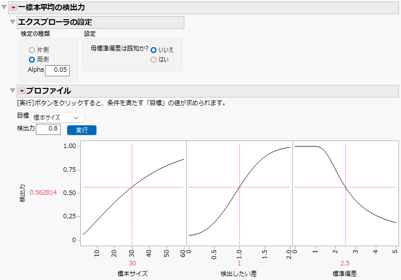The image size is (401, 280).
Task: Click the 母標準偏差は既知か? label
Action: pyautogui.click(x=119, y=49)
